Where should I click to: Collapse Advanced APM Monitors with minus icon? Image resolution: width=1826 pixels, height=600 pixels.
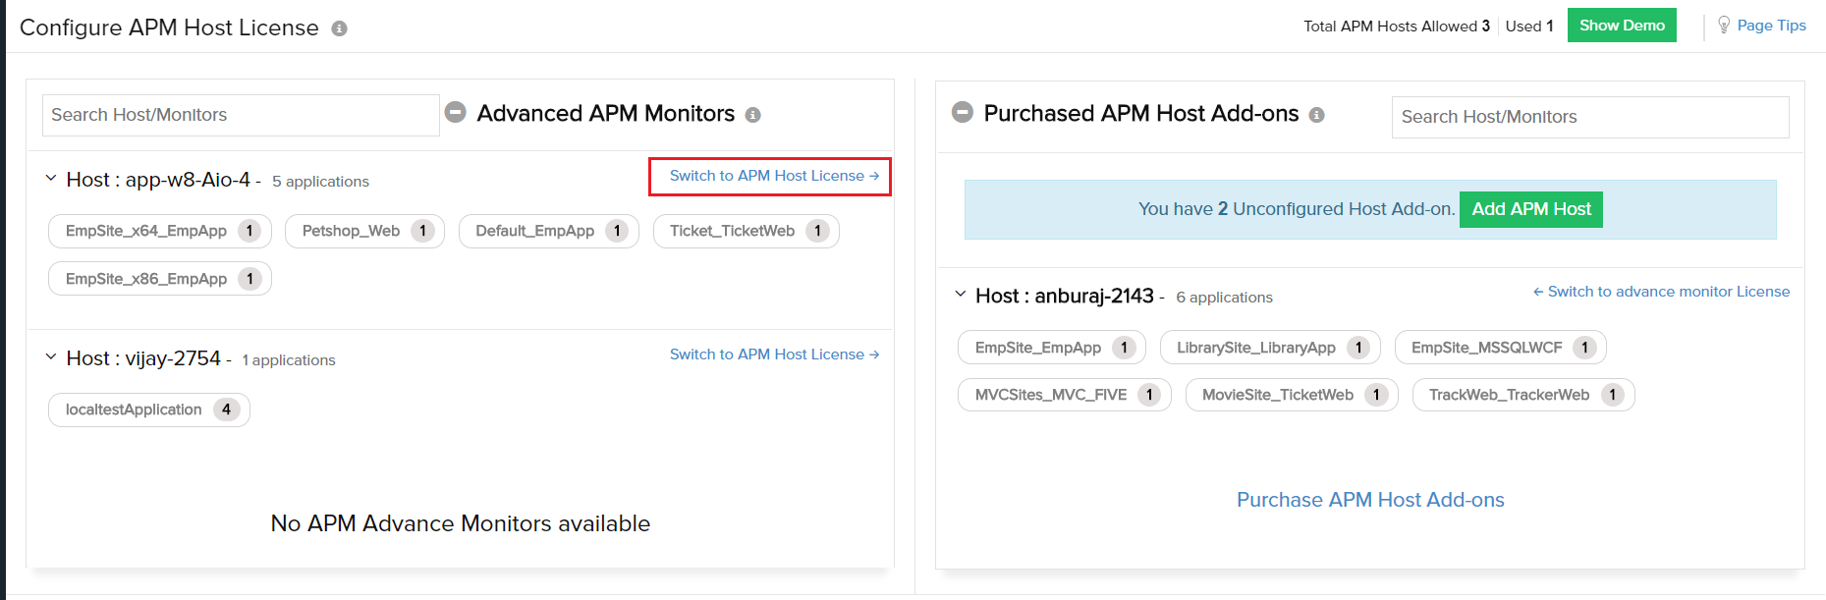tap(455, 112)
